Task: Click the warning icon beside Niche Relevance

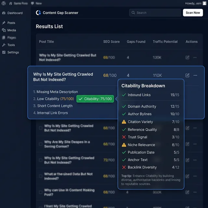Action: click(124, 145)
